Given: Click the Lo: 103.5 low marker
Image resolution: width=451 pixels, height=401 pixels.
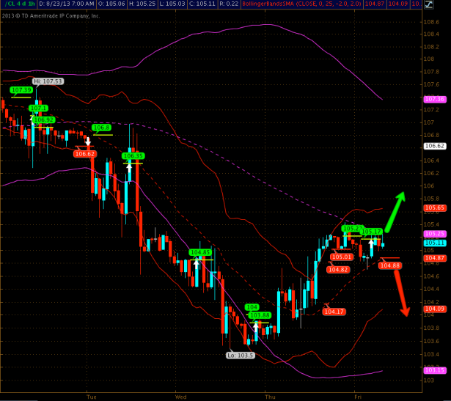Looking at the screenshot, I should coord(241,354).
